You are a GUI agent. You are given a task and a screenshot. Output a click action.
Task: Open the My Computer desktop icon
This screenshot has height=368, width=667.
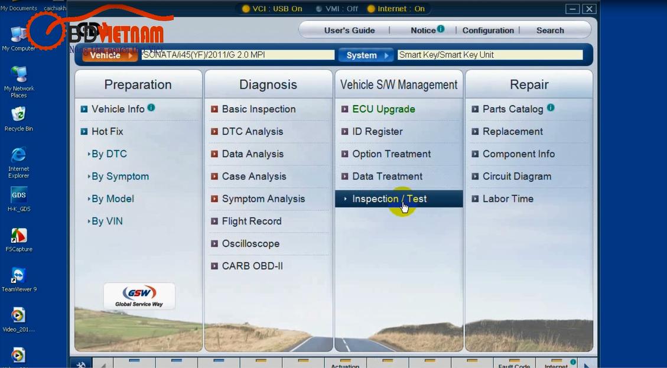tap(18, 38)
